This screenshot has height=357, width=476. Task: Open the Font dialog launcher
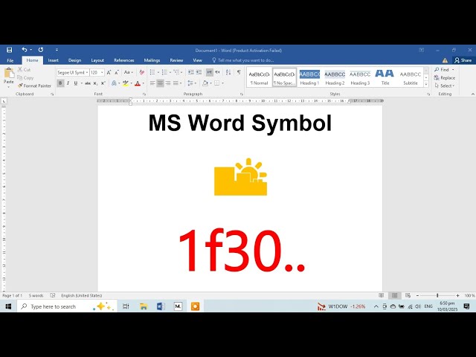[x=144, y=94]
